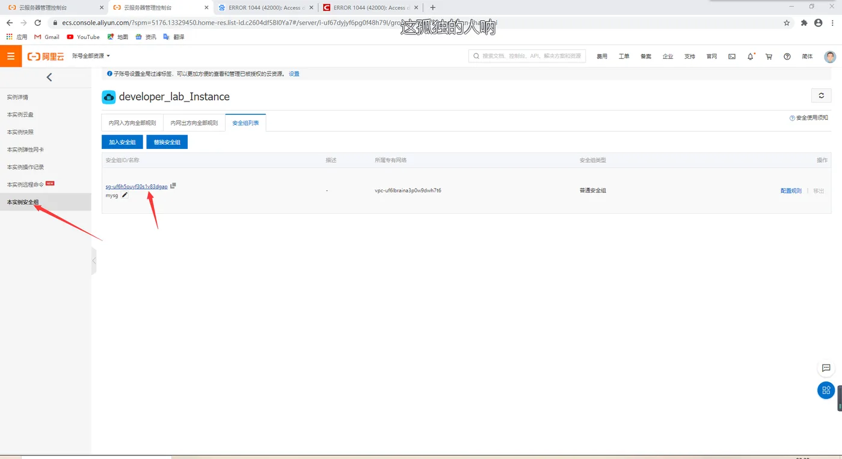Screen dimensions: 842x459
Task: Open security group sg-uf6h5ouyf30s1v83dgap link
Action: tap(137, 186)
